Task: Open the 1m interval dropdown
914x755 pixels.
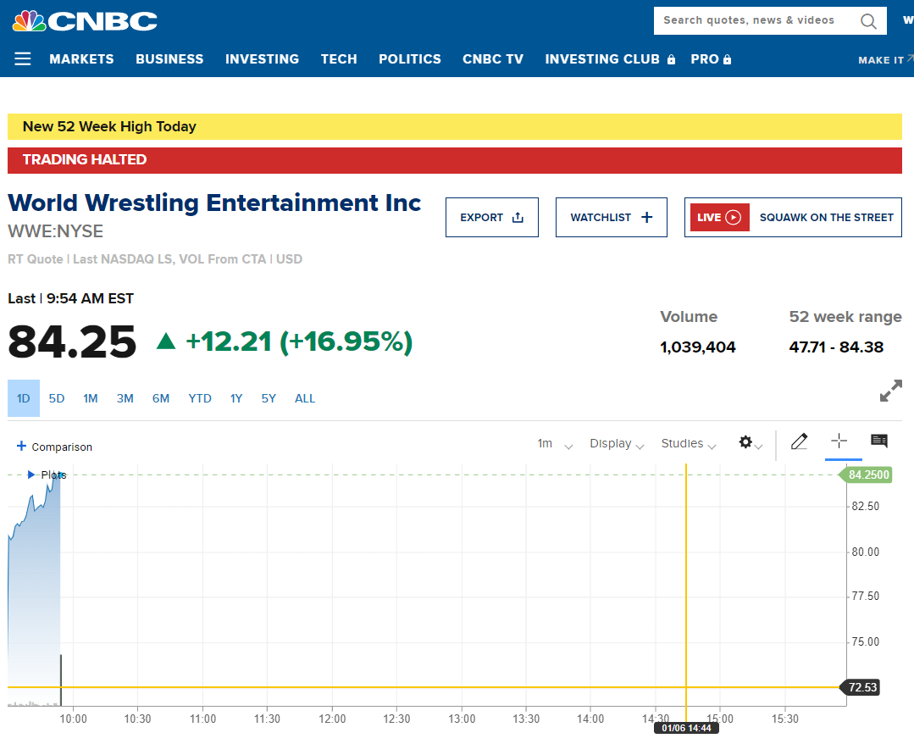Action: (555, 444)
